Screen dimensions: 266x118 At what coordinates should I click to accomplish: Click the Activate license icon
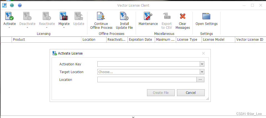(x=9, y=16)
